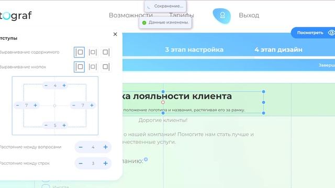Image resolution: width=335 pixels, height=188 pixels.
Task: Align content to the right
Action: (x=106, y=52)
